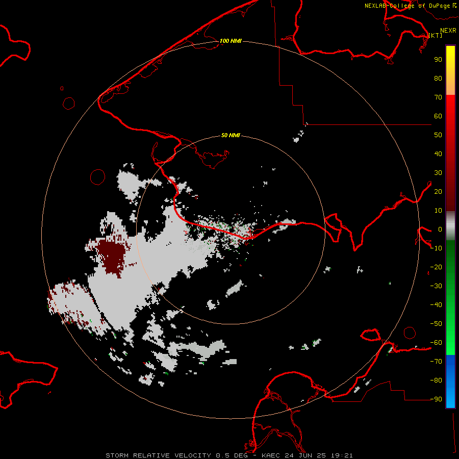
Task: Click the -80 value on the velocity scale
Action: tap(436, 380)
